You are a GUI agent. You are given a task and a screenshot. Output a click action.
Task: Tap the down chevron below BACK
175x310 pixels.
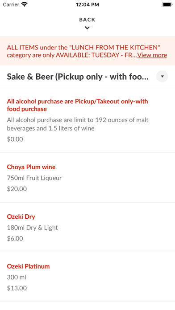tap(87, 28)
